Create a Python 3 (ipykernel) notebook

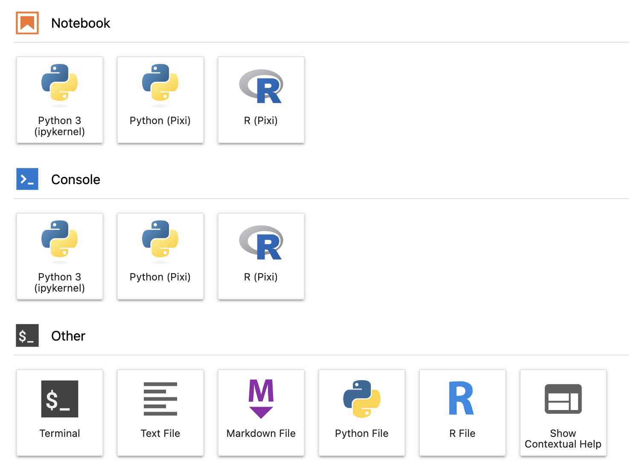tap(60, 100)
